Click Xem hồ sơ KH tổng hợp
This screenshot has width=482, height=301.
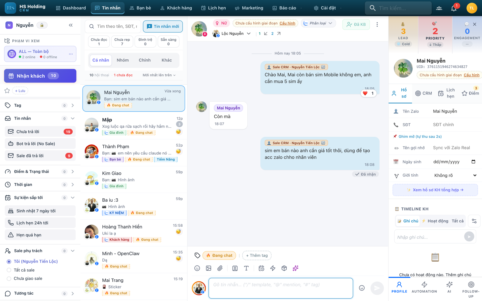[435, 190]
